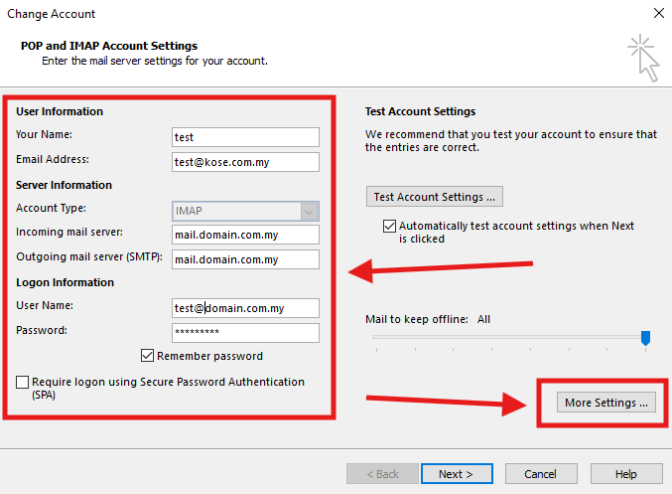The height and width of the screenshot is (494, 672).
Task: Click the 'Logon Information' heading
Action: (66, 282)
